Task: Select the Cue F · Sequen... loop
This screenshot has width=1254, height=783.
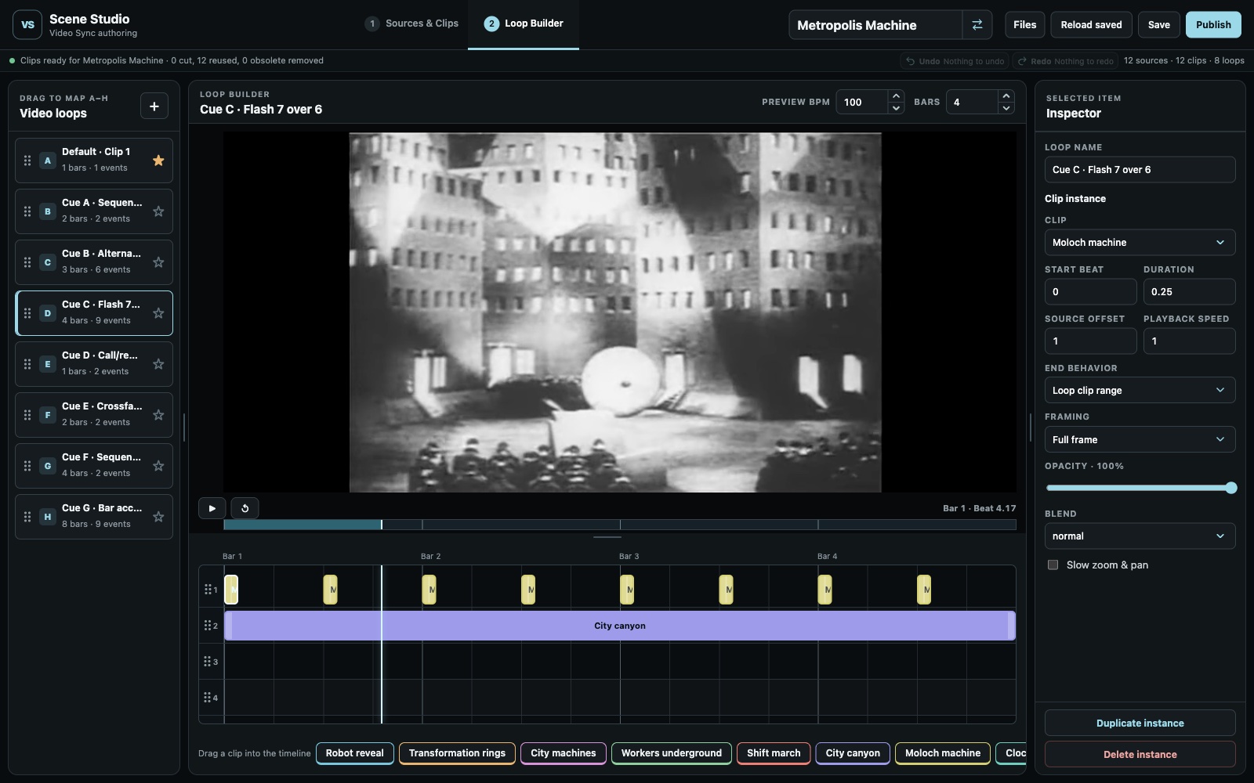Action: point(94,466)
